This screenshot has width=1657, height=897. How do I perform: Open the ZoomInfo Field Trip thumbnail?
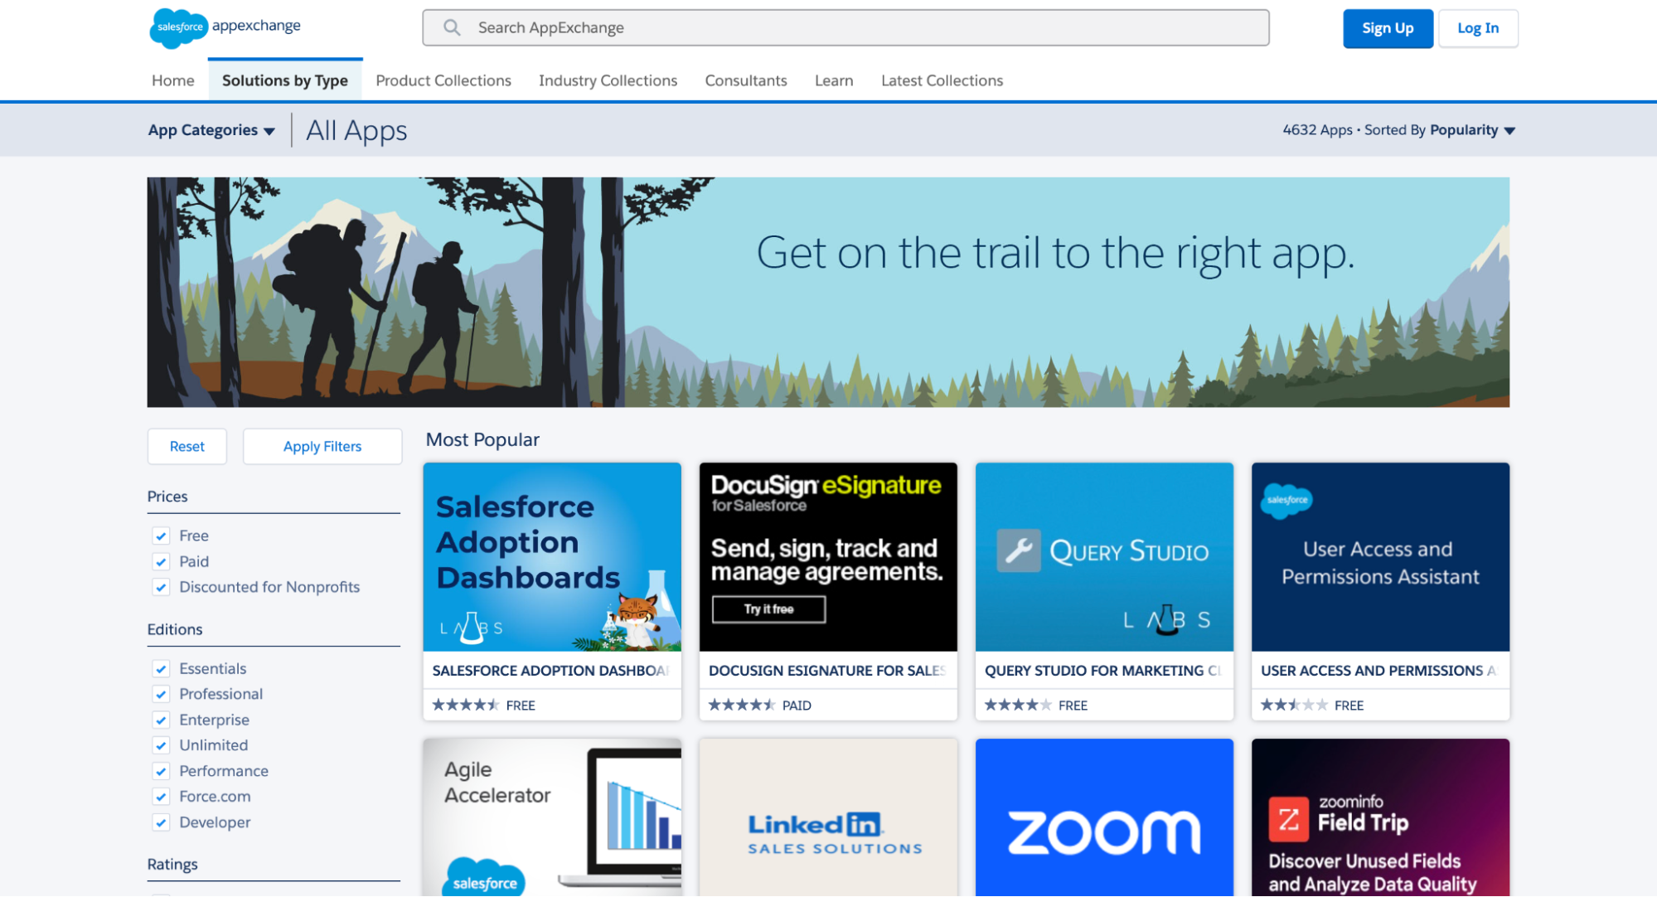tap(1380, 817)
